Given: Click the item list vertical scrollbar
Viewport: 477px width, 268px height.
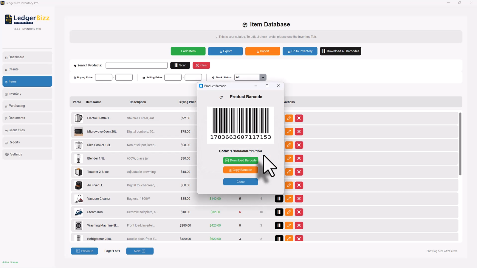Looking at the screenshot, I should click(x=460, y=144).
